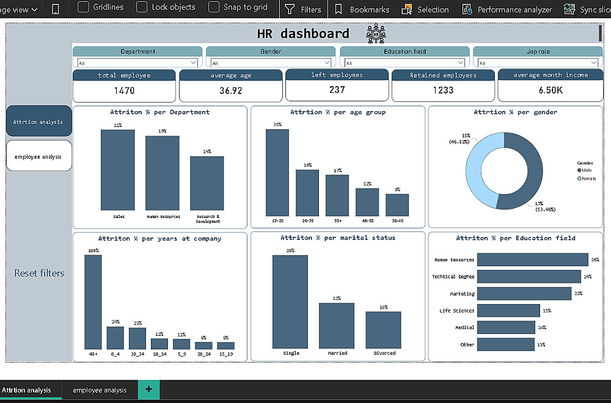
Task: Enable the Snap to grid checkbox
Action: [213, 7]
